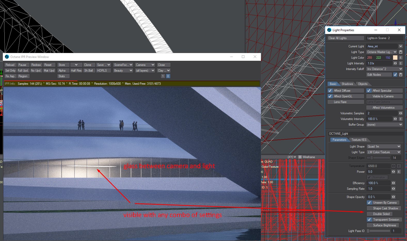Image resolution: width=407 pixels, height=241 pixels.
Task: Open envelope E button for Power
Action: (399, 172)
